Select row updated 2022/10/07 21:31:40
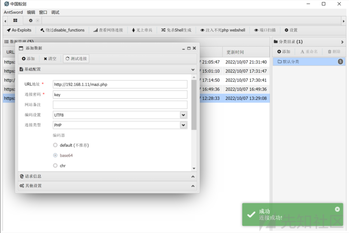This screenshot has width=349, height=233. coord(136,62)
